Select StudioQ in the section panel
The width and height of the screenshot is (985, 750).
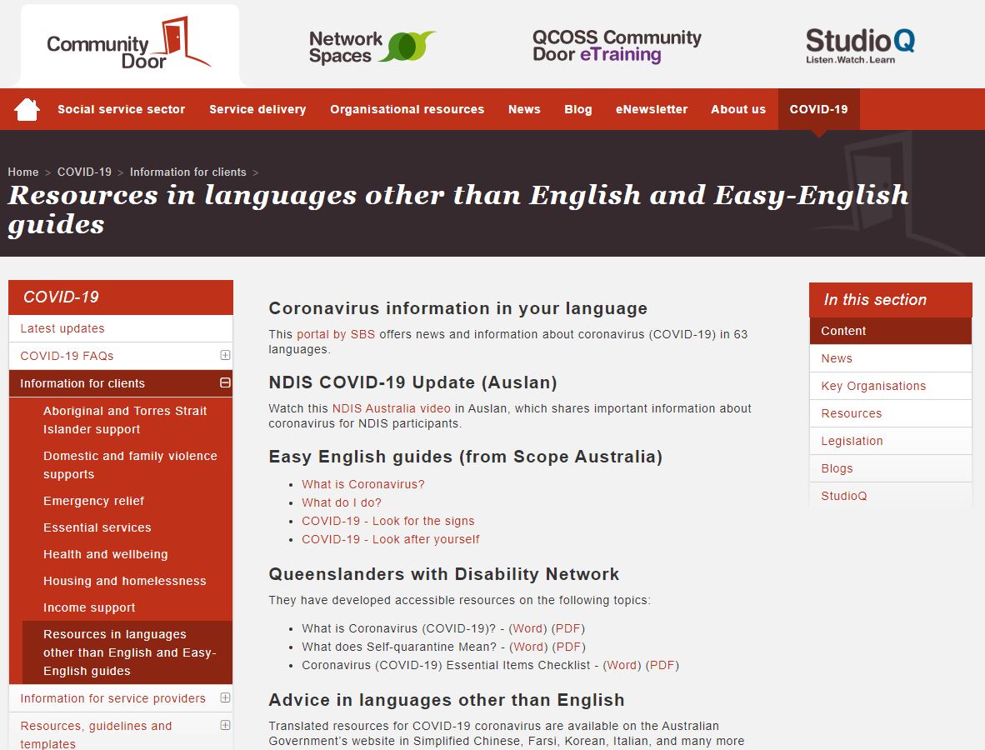(890, 496)
